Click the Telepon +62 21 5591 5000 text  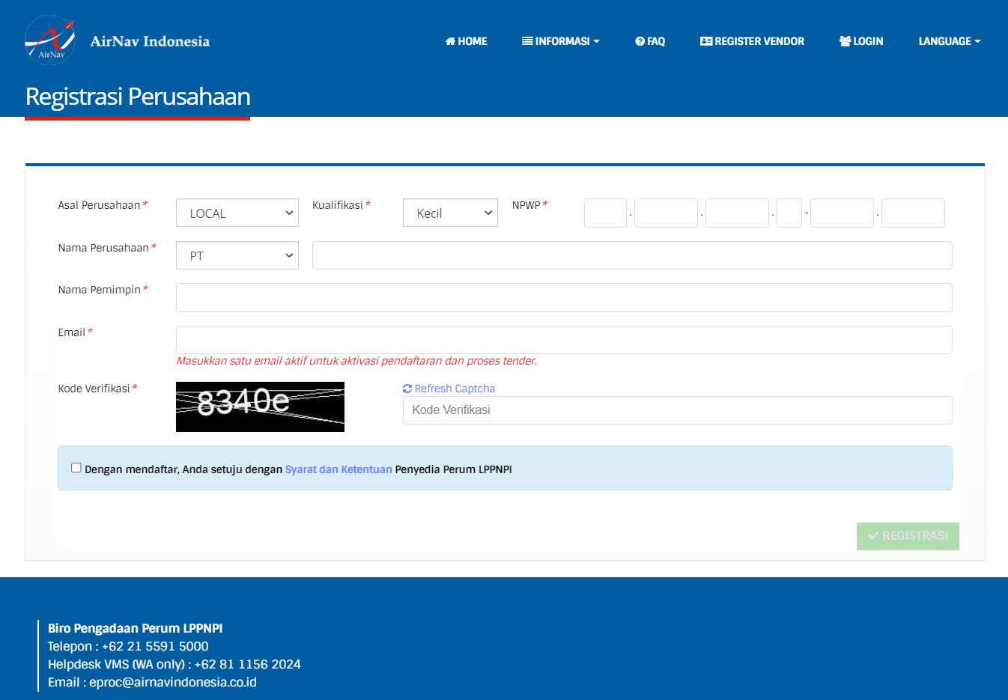pyautogui.click(x=128, y=646)
